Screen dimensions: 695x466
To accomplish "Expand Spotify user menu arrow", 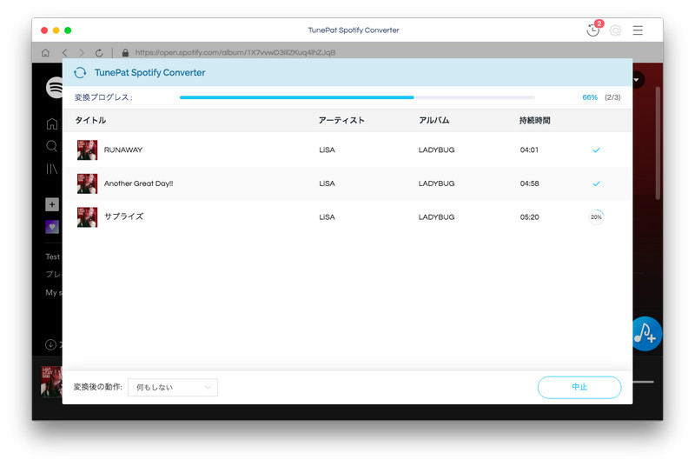I will point(636,80).
